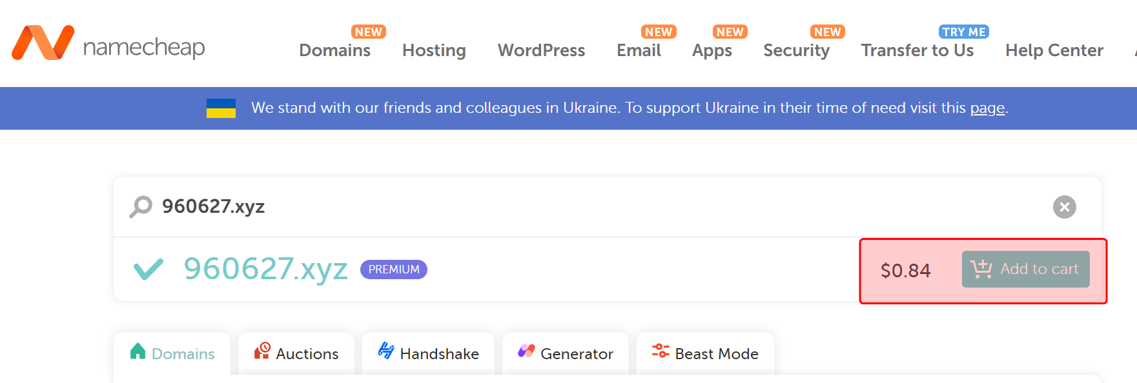
Task: Open the Apps navigation menu
Action: point(712,50)
